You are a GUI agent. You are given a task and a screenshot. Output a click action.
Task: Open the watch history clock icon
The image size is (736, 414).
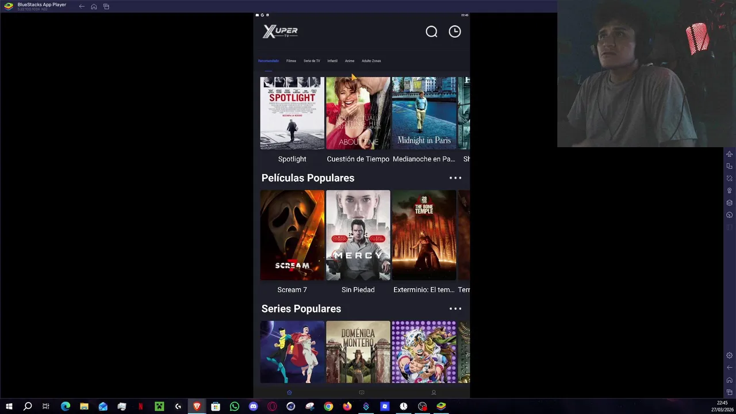point(455,32)
